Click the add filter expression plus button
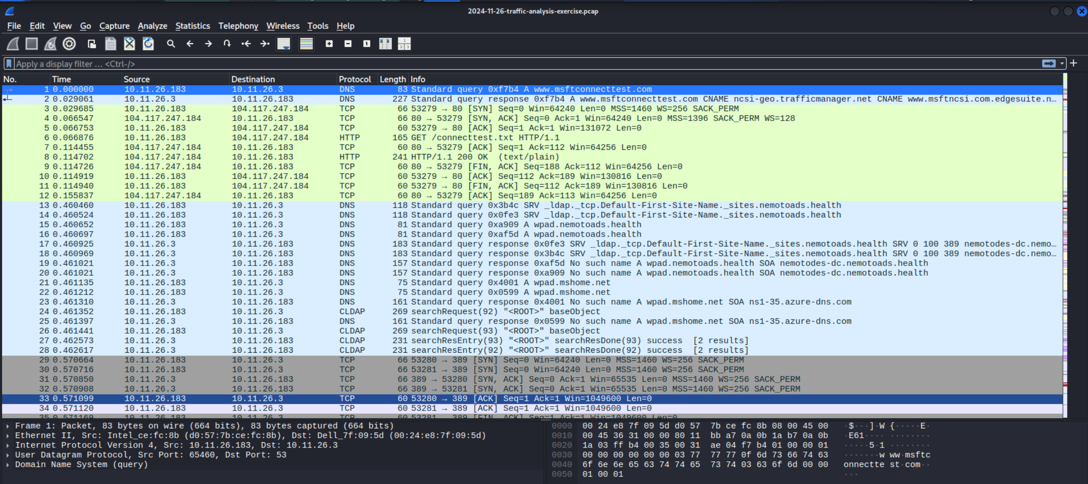Screen dimensions: 1088x484 click(x=1074, y=63)
